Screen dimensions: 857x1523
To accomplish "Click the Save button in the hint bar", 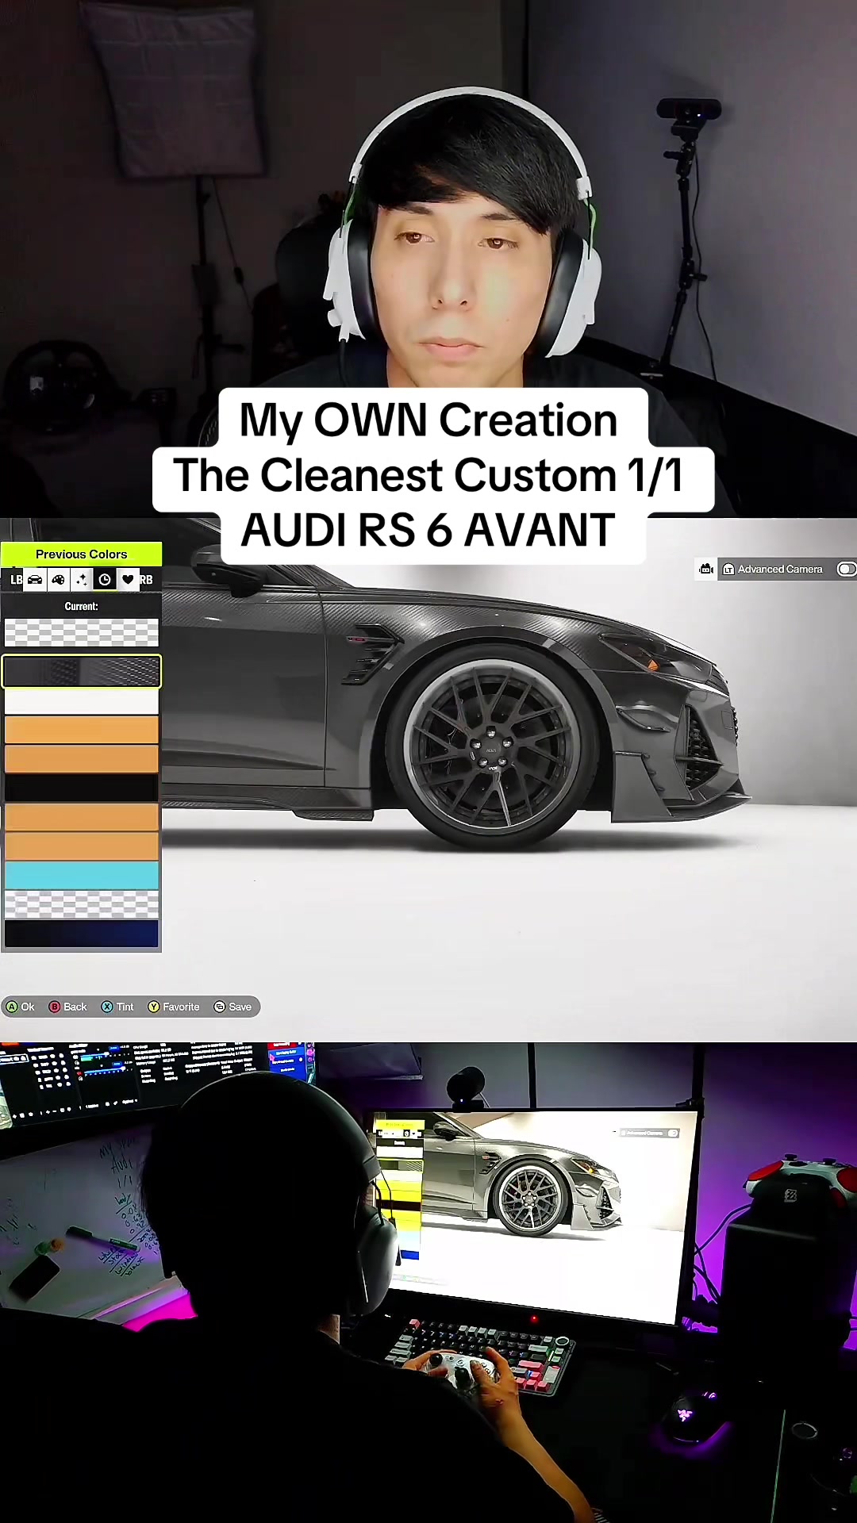I will tap(233, 1007).
